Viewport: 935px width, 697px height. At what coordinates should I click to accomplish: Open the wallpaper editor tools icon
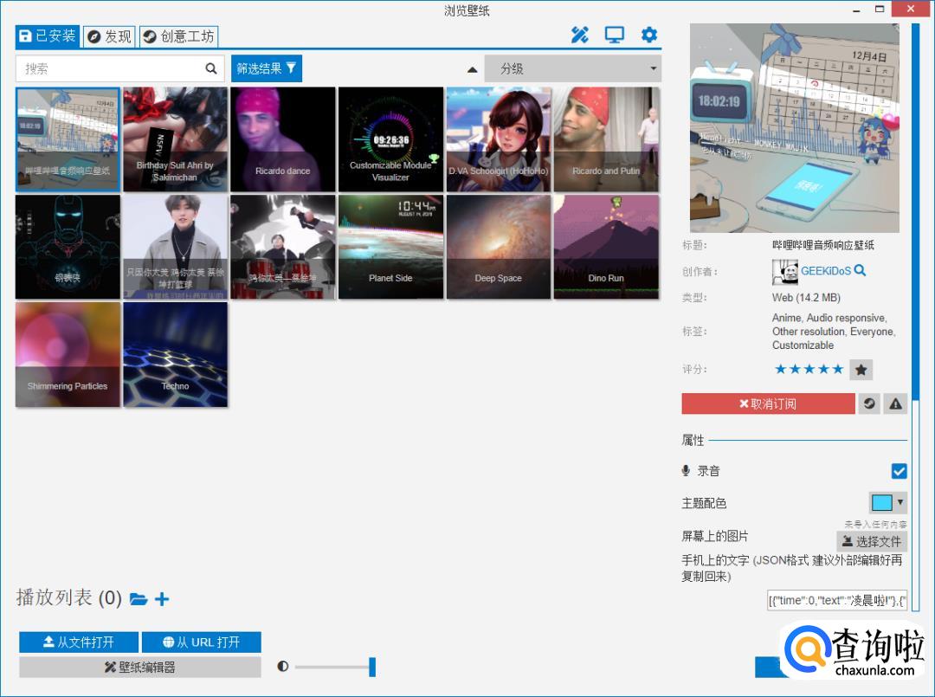click(579, 35)
